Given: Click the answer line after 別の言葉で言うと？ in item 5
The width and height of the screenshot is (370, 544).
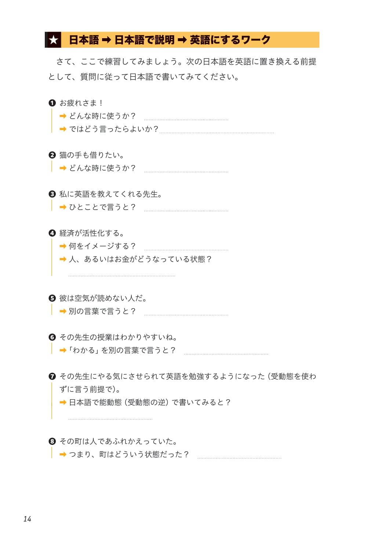Looking at the screenshot, I should [186, 315].
